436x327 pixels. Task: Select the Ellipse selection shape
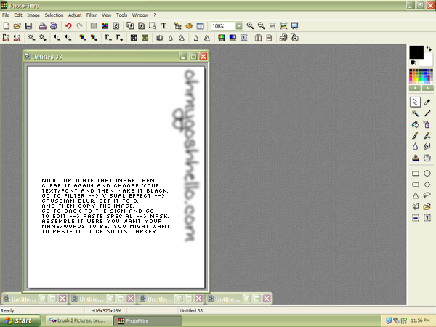pos(427,174)
